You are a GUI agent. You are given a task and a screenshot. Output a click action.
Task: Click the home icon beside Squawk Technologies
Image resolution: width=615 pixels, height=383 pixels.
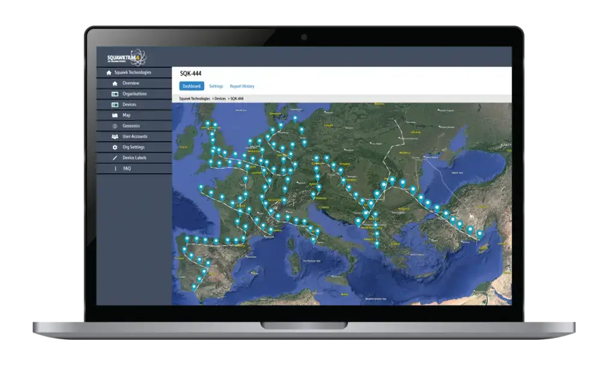point(109,73)
